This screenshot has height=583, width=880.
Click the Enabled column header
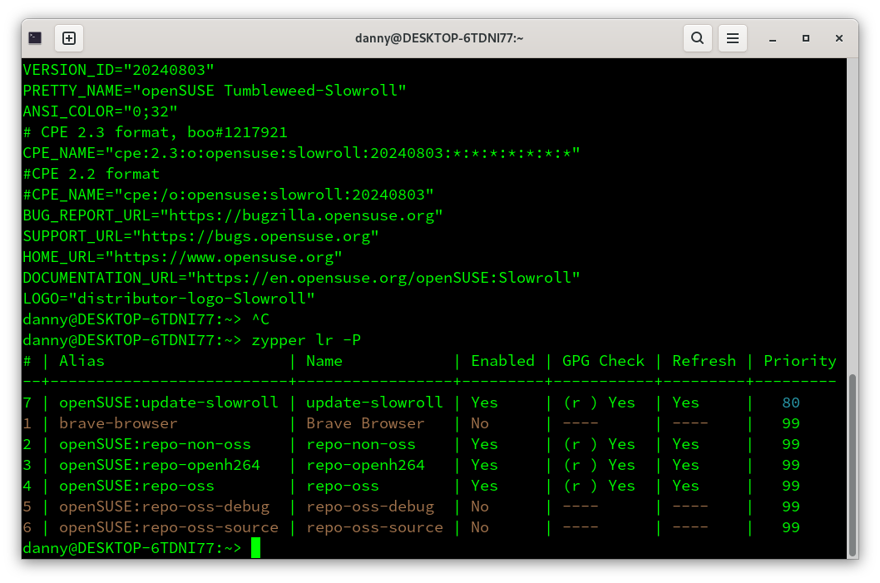[502, 360]
